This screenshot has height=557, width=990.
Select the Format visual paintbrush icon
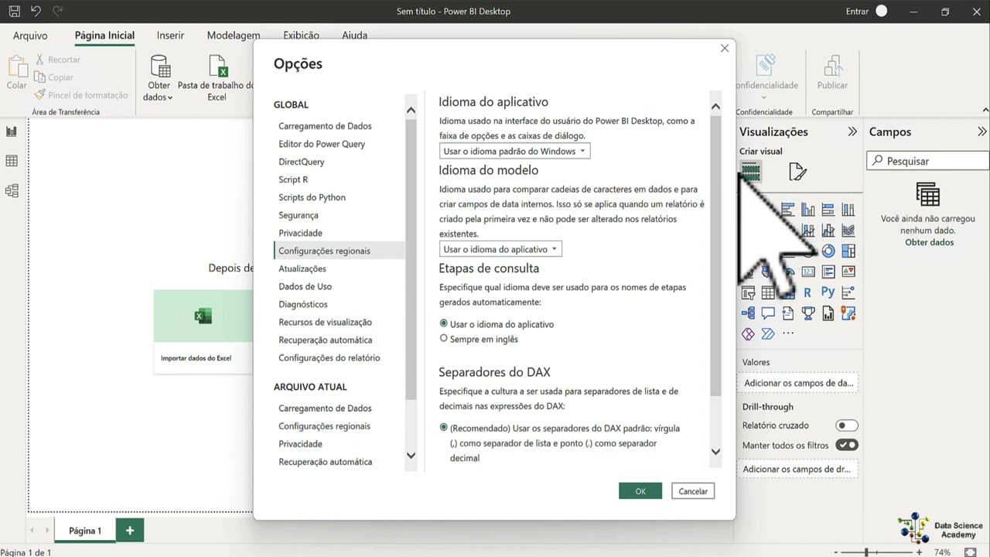click(x=797, y=172)
